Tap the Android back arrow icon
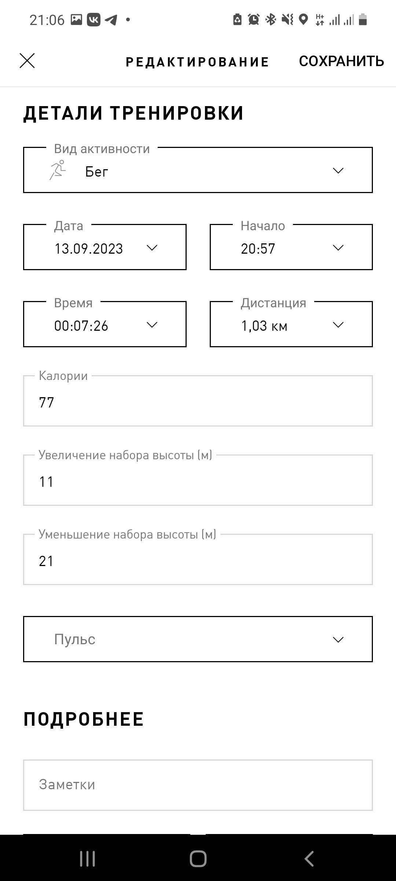This screenshot has width=396, height=881. click(x=309, y=859)
